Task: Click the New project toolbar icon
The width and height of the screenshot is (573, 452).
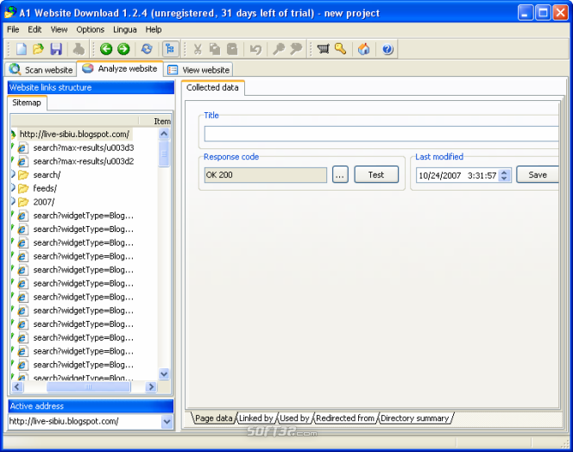Action: coord(22,49)
